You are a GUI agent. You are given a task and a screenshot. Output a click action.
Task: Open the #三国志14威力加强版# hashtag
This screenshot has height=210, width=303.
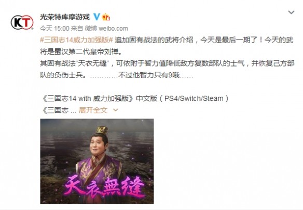[x=76, y=40]
